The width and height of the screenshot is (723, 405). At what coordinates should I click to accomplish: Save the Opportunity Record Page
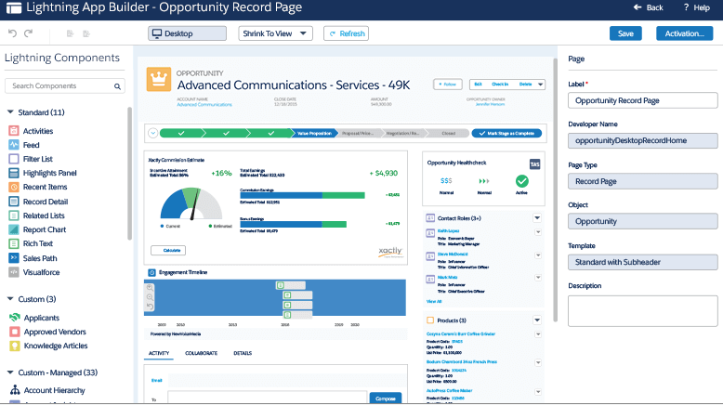tap(625, 33)
